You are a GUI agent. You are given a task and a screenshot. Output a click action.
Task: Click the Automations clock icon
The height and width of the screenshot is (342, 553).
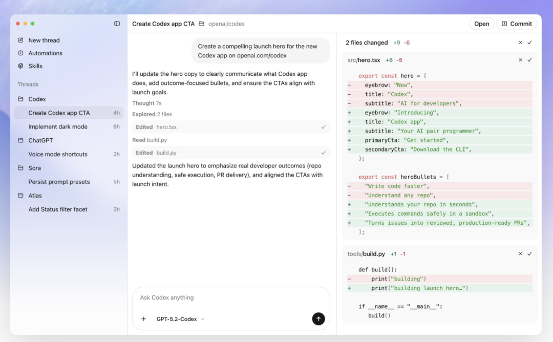tap(21, 53)
